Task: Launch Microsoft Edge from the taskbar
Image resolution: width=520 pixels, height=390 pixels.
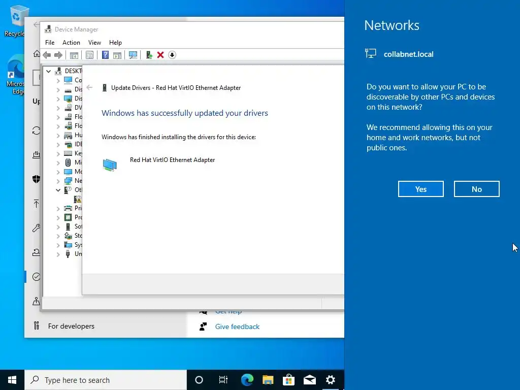Action: point(247,380)
